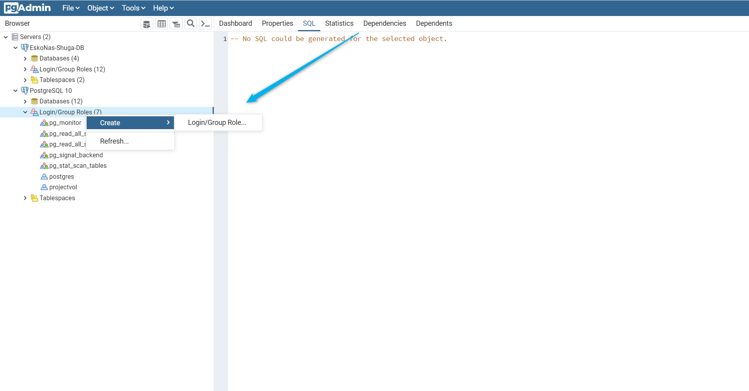749x391 pixels.
Task: Select the SQL tab
Action: point(309,23)
